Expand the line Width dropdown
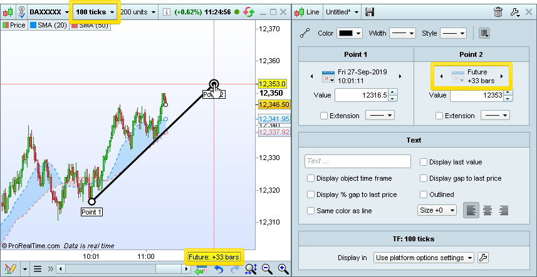The image size is (537, 277). [x=402, y=33]
